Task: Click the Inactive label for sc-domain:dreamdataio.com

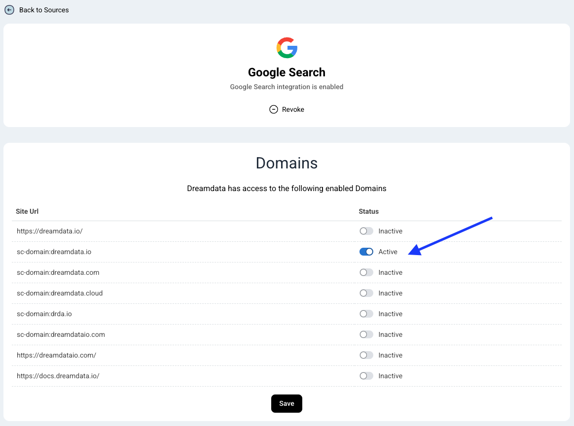Action: pos(390,334)
